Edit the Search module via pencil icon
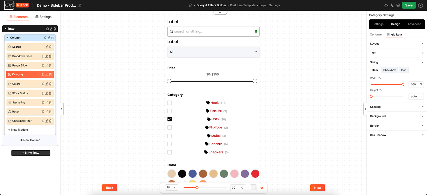The height and width of the screenshot is (195, 427). coord(47,47)
